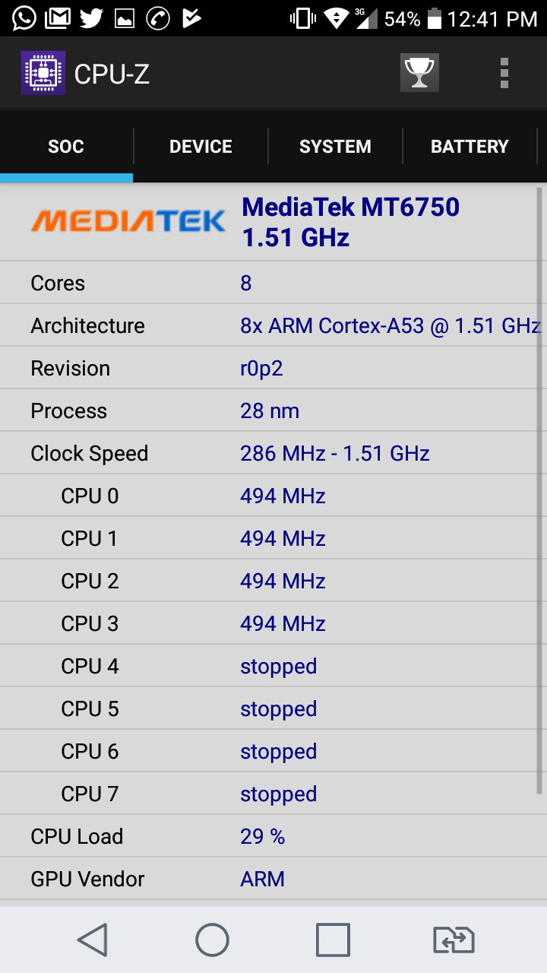
Task: Select the SOC tab
Action: (66, 147)
